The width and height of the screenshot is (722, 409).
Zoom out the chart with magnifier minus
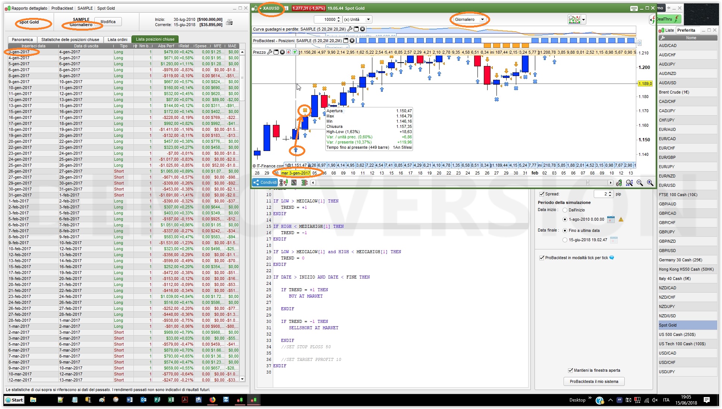(x=640, y=182)
